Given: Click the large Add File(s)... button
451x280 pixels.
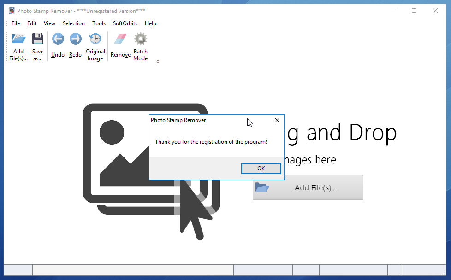Looking at the screenshot, I should click(x=308, y=187).
